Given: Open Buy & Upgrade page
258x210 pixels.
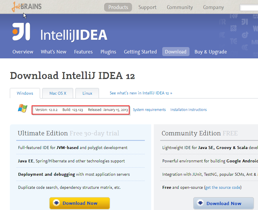Looking at the screenshot, I should 211,52.
